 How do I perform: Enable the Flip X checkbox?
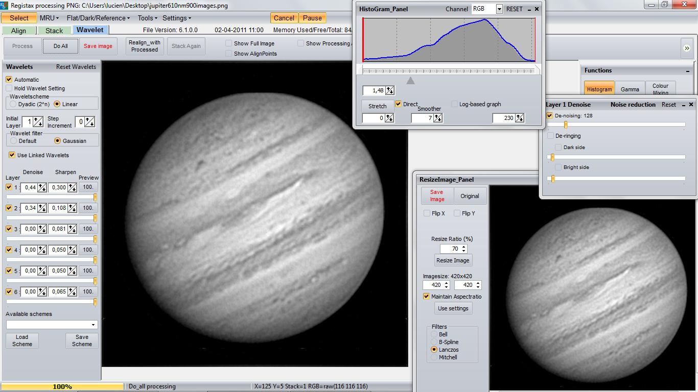point(427,213)
